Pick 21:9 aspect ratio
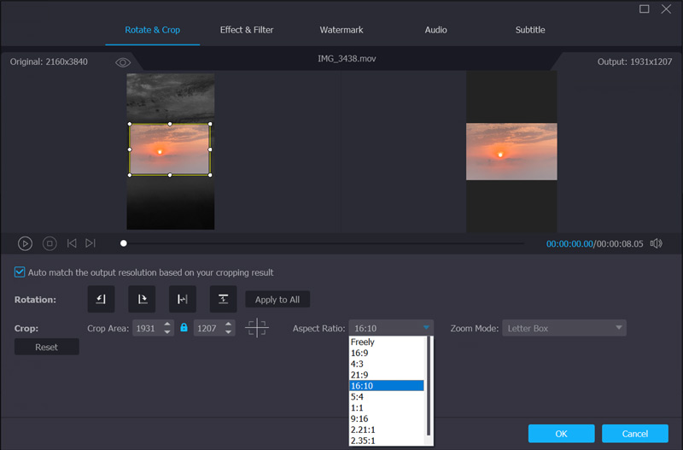This screenshot has width=683, height=450. click(387, 375)
